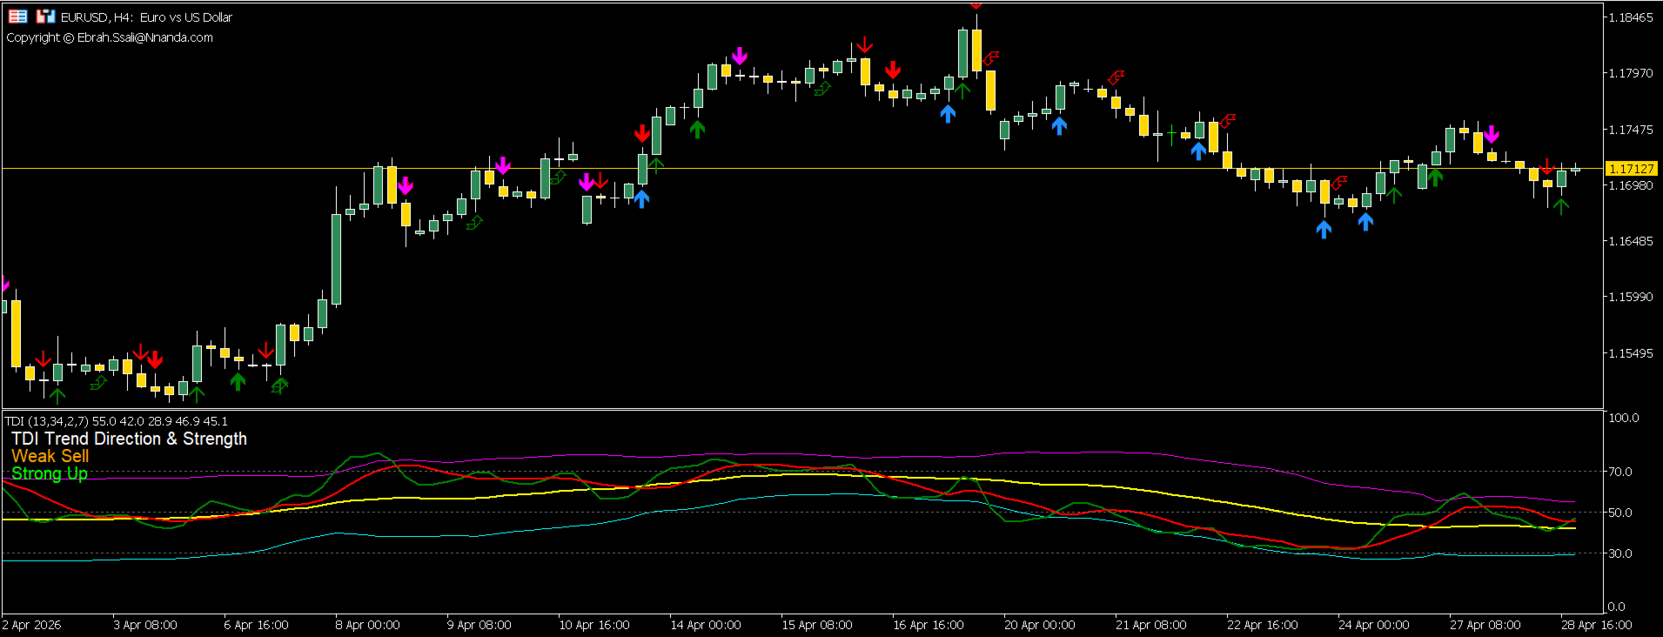
Task: Click the 1.16485 price axis label
Action: tap(1631, 241)
